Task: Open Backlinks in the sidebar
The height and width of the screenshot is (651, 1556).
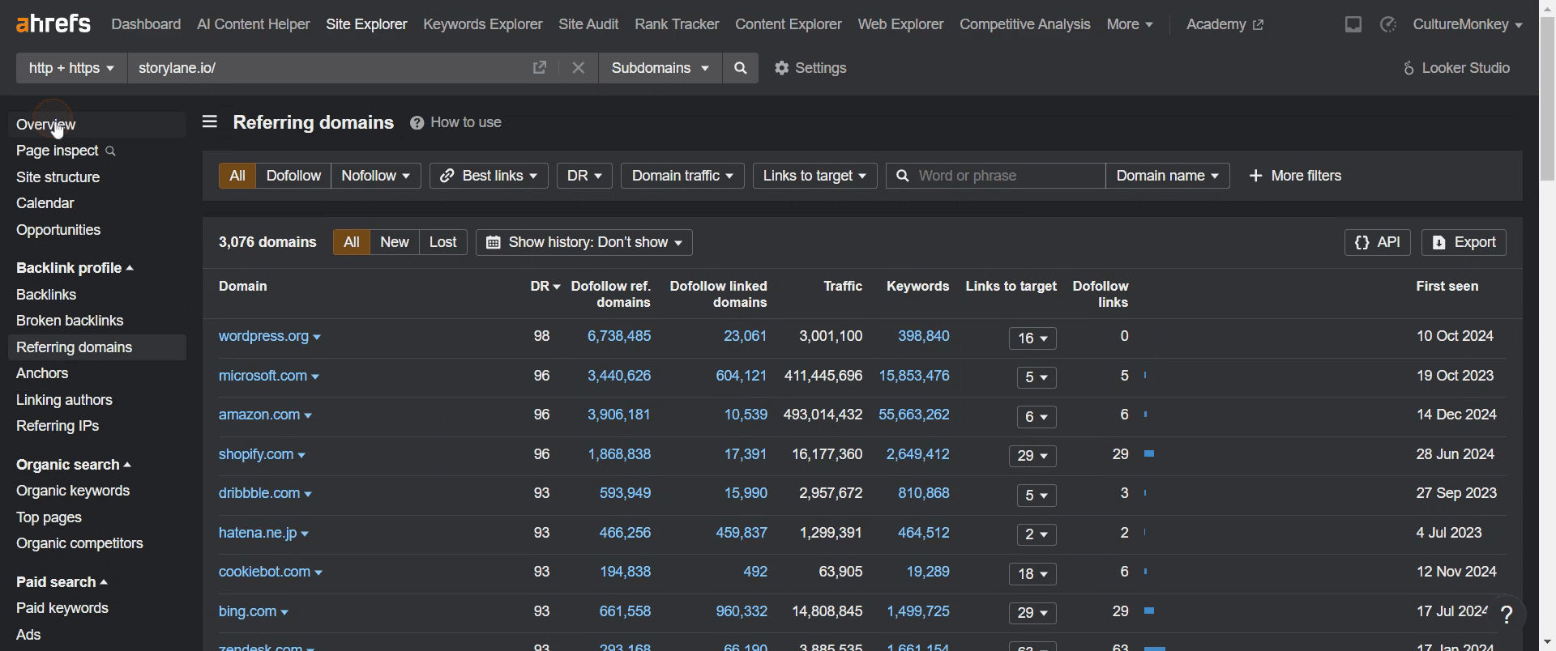Action: pyautogui.click(x=47, y=295)
